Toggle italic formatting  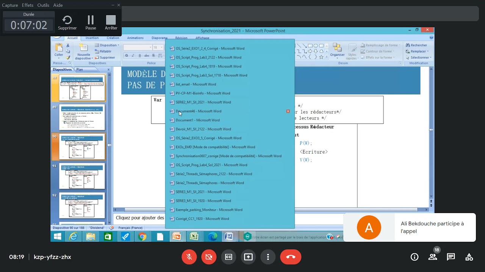point(133,56)
